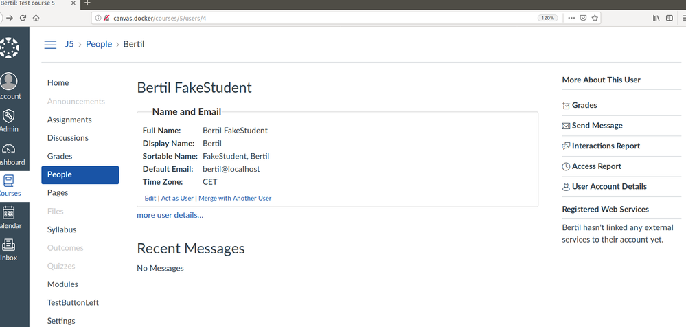
Task: Open page actions three-dot menu
Action: [x=571, y=18]
